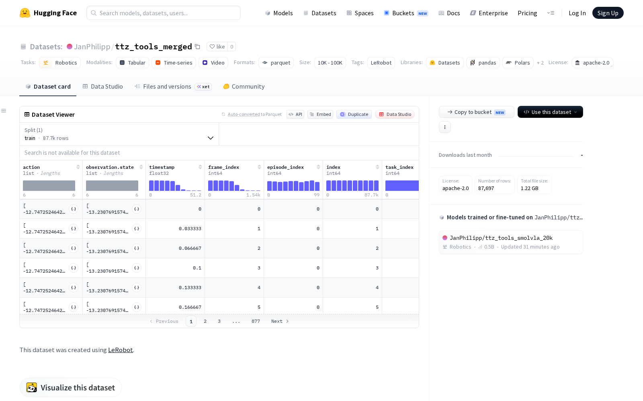Open Spaces in the top navigation

pos(360,13)
